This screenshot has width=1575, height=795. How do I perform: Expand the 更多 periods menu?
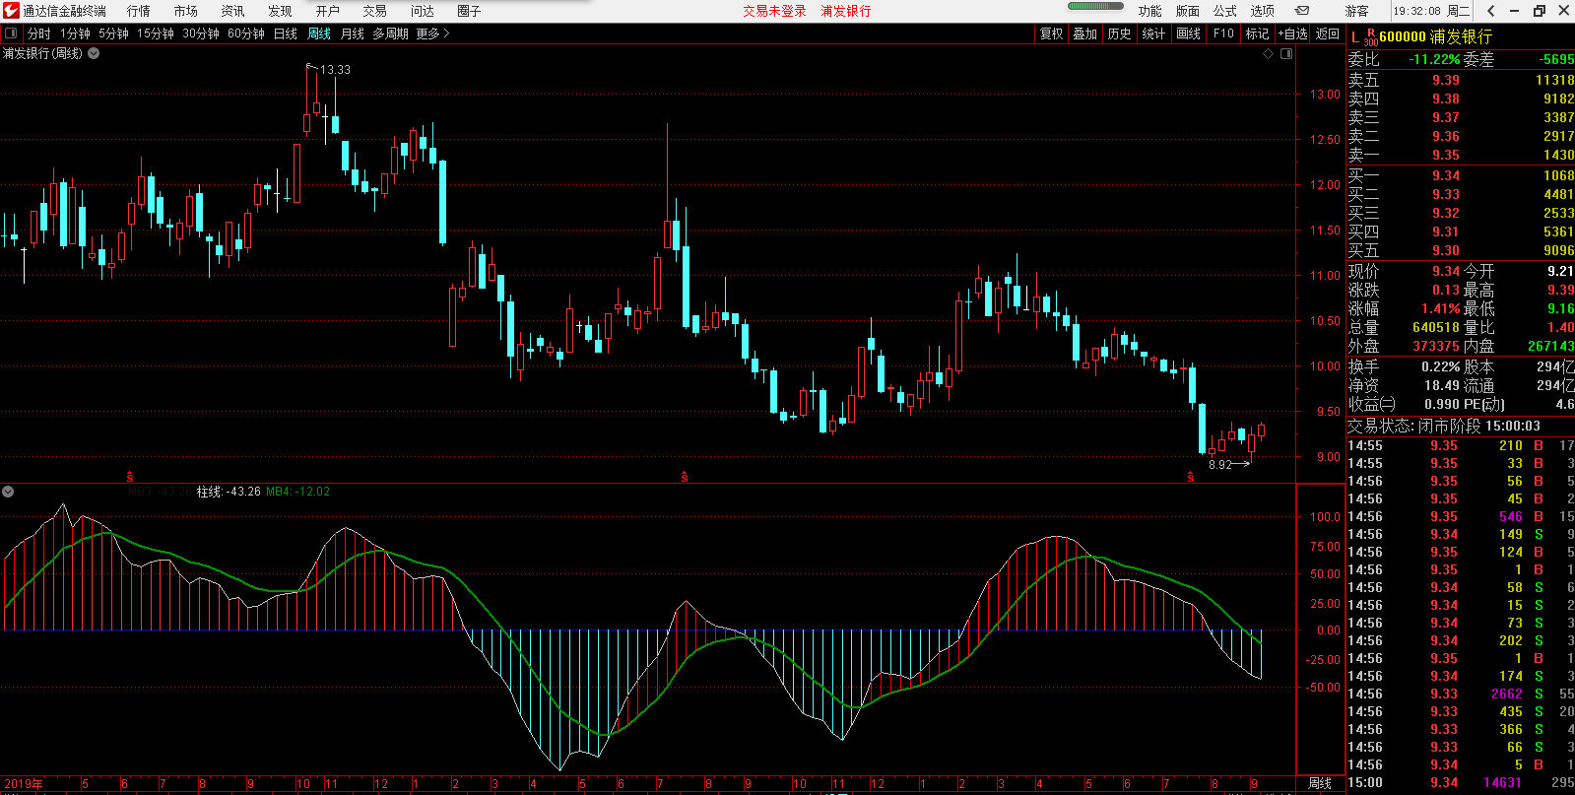[x=432, y=33]
